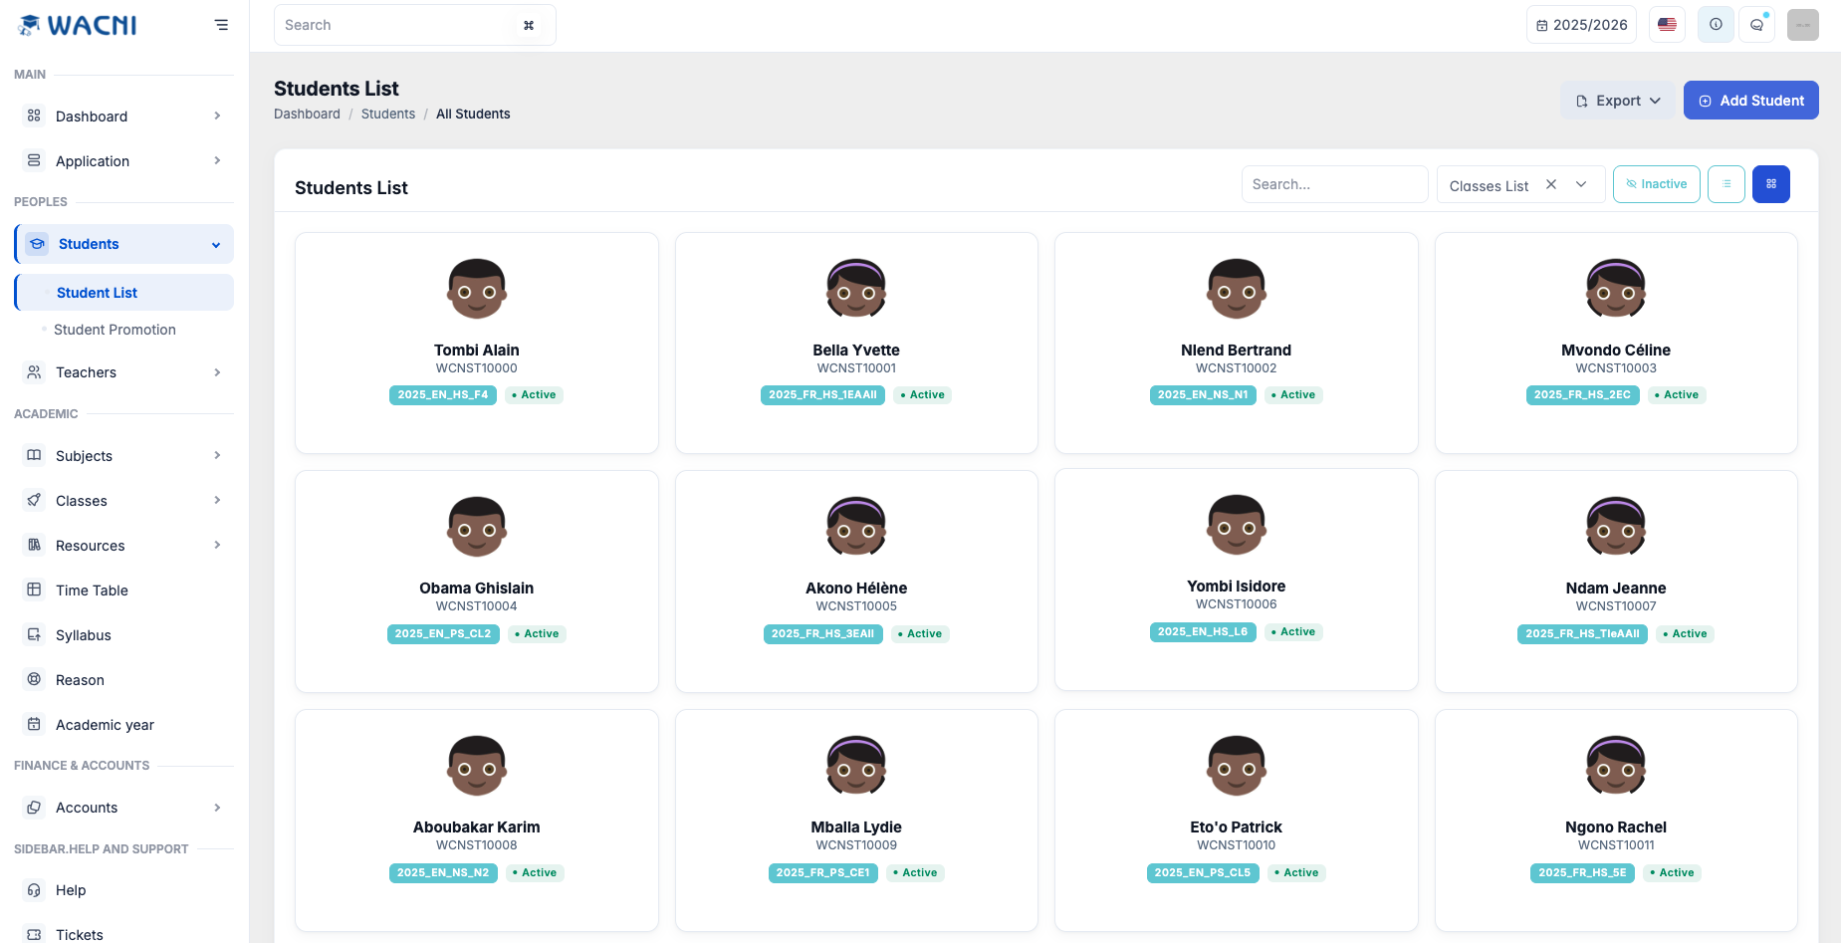Click the info clock icon in header
Screen dimensions: 1841x943
1716,25
